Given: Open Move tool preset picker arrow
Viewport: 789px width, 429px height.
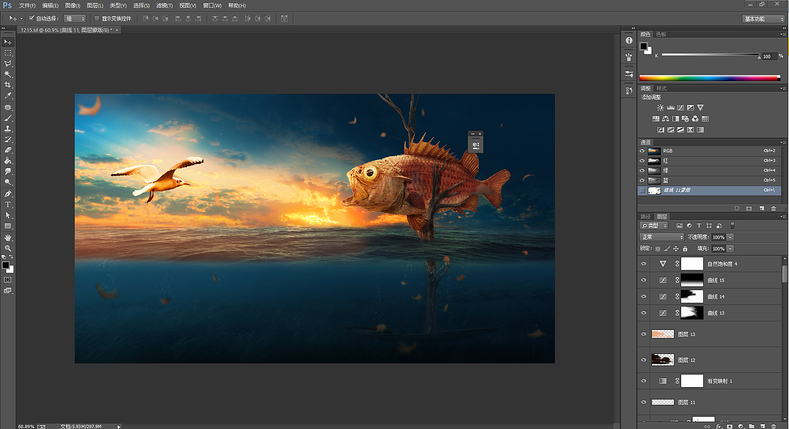Looking at the screenshot, I should pos(22,18).
